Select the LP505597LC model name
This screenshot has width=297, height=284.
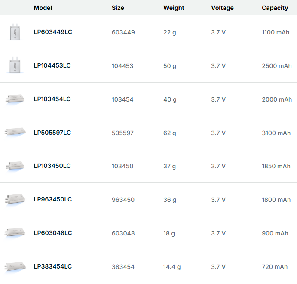(52, 133)
